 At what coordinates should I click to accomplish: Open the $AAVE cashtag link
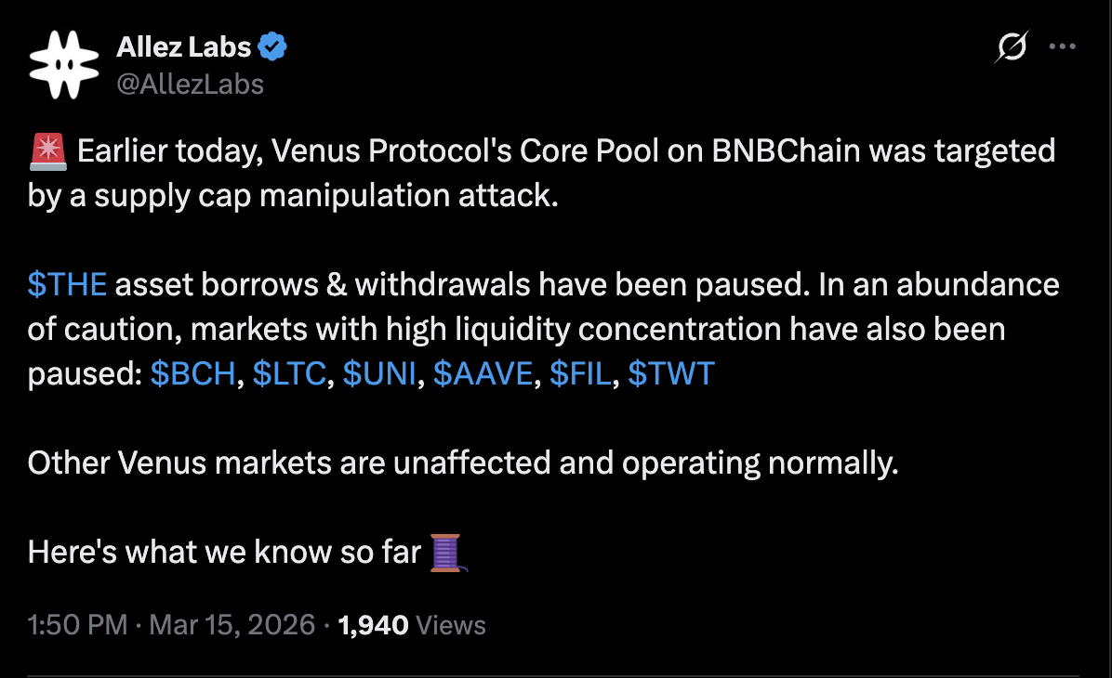click(484, 373)
